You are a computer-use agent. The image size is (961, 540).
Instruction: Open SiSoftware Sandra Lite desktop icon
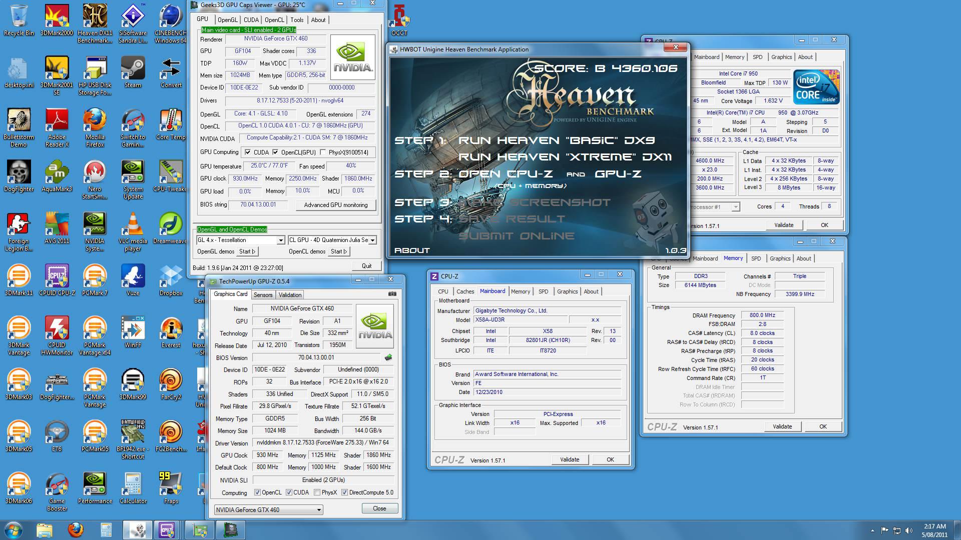133,24
